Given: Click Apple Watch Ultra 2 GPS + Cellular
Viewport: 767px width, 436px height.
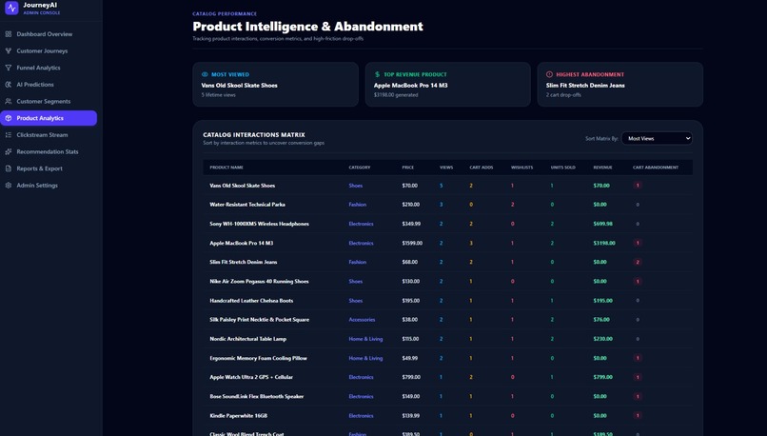Looking at the screenshot, I should pos(251,377).
